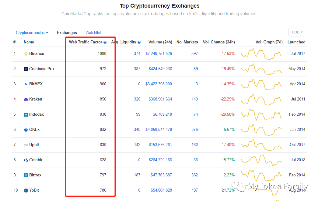318x201 pixels.
Task: Open the Kraken exchange link
Action: [x=36, y=99]
